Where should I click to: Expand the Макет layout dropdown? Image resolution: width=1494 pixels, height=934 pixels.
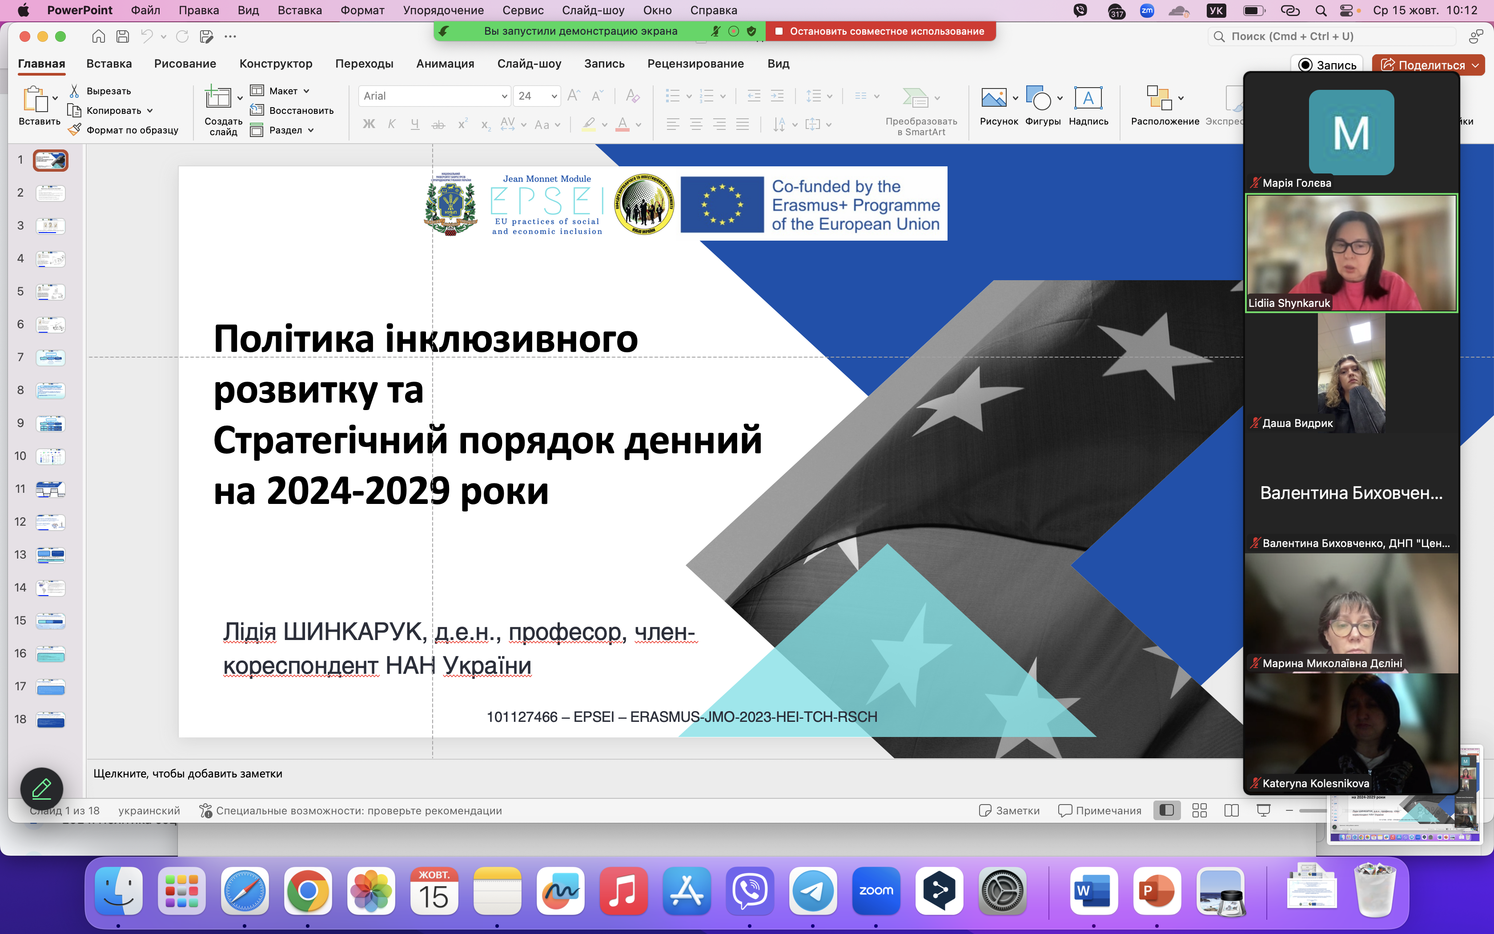(306, 91)
